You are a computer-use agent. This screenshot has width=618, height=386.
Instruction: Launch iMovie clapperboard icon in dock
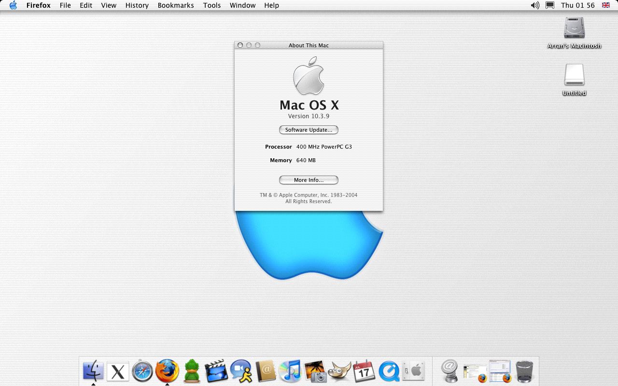click(216, 371)
